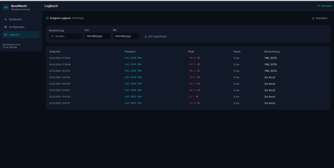Open the Von date picker calendar

coord(108,36)
